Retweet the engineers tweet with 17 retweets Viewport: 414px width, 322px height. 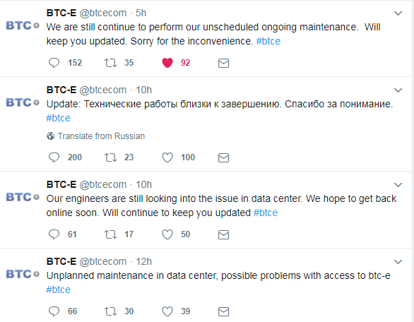point(110,234)
